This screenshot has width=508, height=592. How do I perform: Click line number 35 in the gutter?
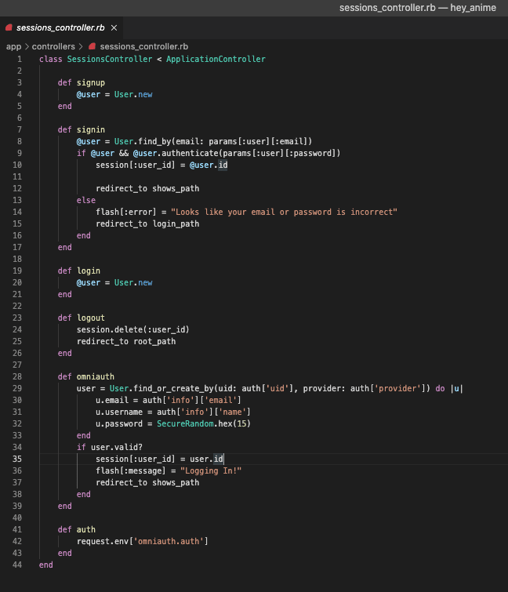17,459
